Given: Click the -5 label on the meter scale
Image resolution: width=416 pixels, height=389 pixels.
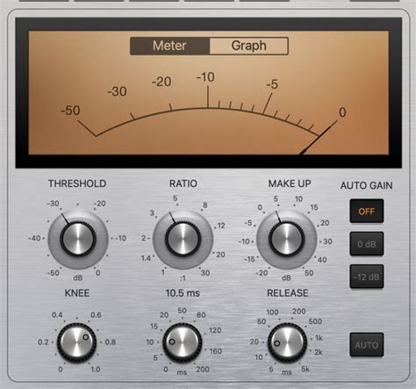Looking at the screenshot, I should 272,84.
